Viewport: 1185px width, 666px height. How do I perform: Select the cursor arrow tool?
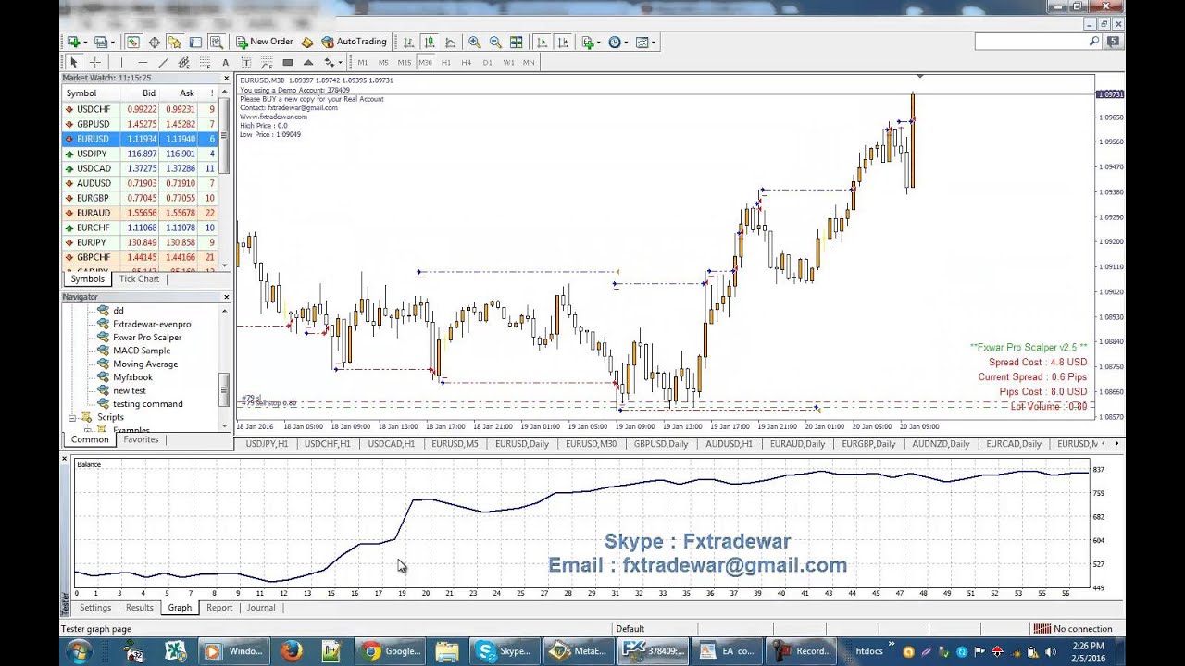click(74, 63)
